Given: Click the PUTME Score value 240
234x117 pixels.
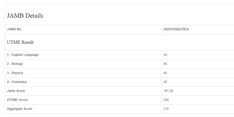Looking at the screenshot, I should coord(166,100).
